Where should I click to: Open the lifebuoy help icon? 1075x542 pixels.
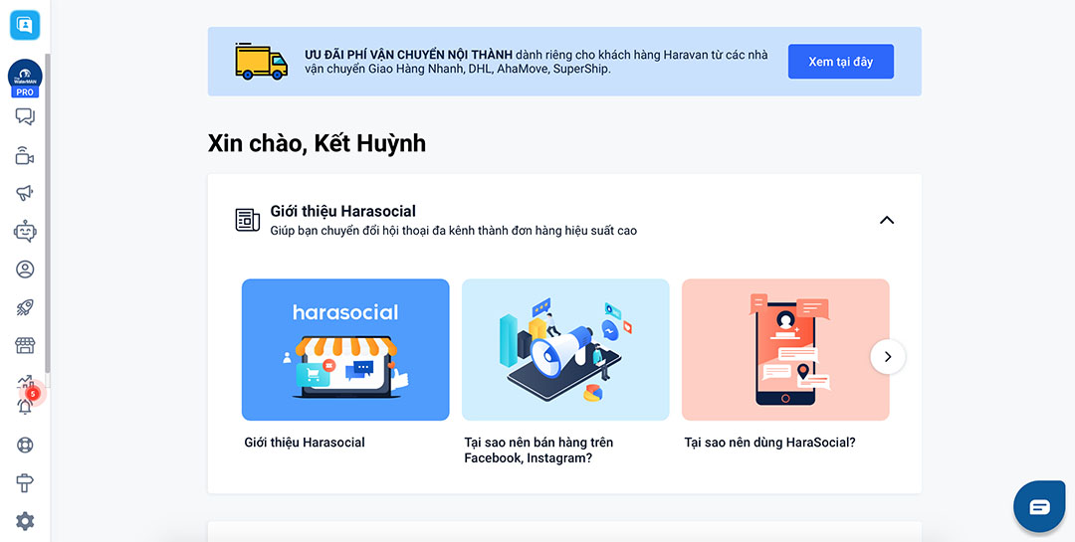(x=25, y=445)
